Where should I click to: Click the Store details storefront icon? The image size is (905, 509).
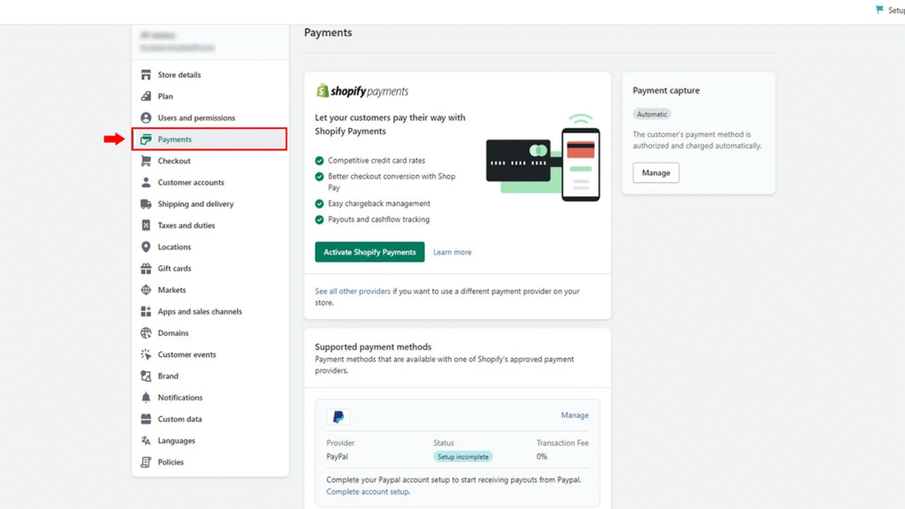(146, 75)
